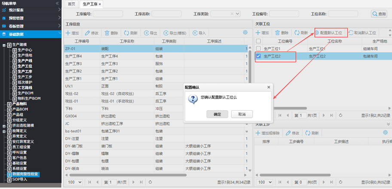Viewport: 392px width, 189px height.
Task: Select the bz-test01 row
Action: (156, 131)
